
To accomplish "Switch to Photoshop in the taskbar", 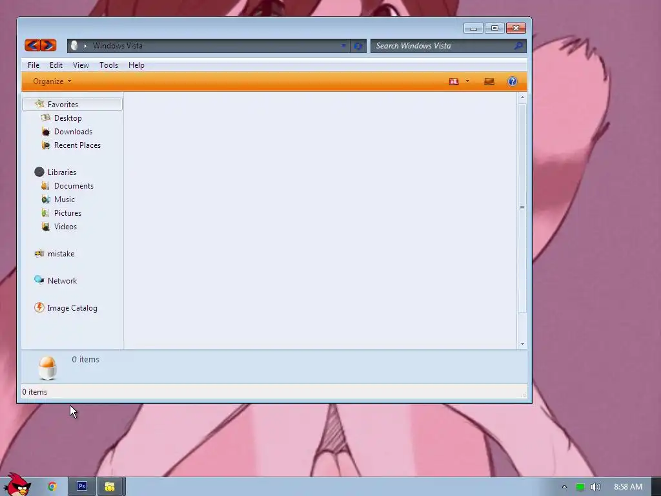I will coord(82,486).
